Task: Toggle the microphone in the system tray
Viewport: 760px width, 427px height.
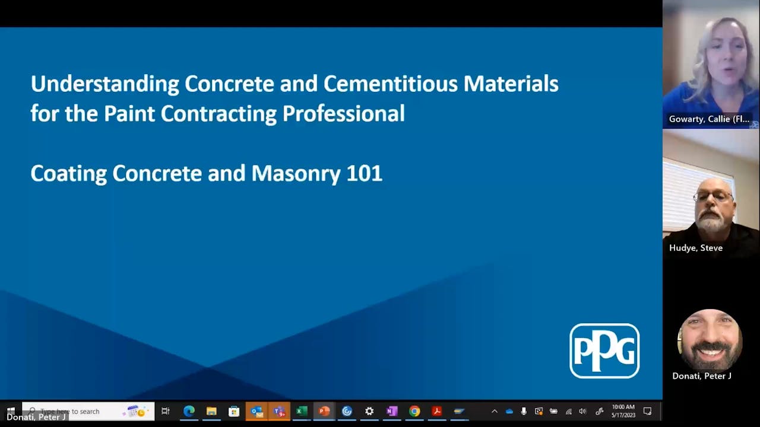Action: (x=523, y=411)
